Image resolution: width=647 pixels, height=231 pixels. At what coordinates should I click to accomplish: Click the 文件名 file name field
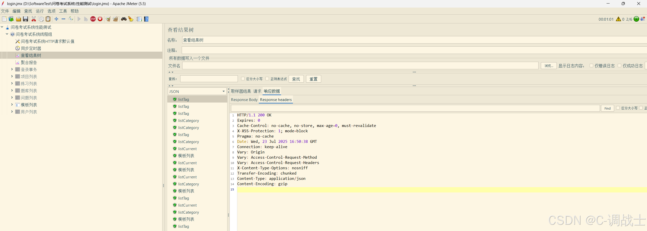click(360, 66)
